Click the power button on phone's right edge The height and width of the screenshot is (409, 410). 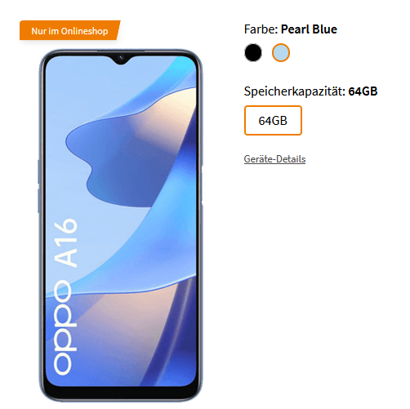tap(203, 186)
